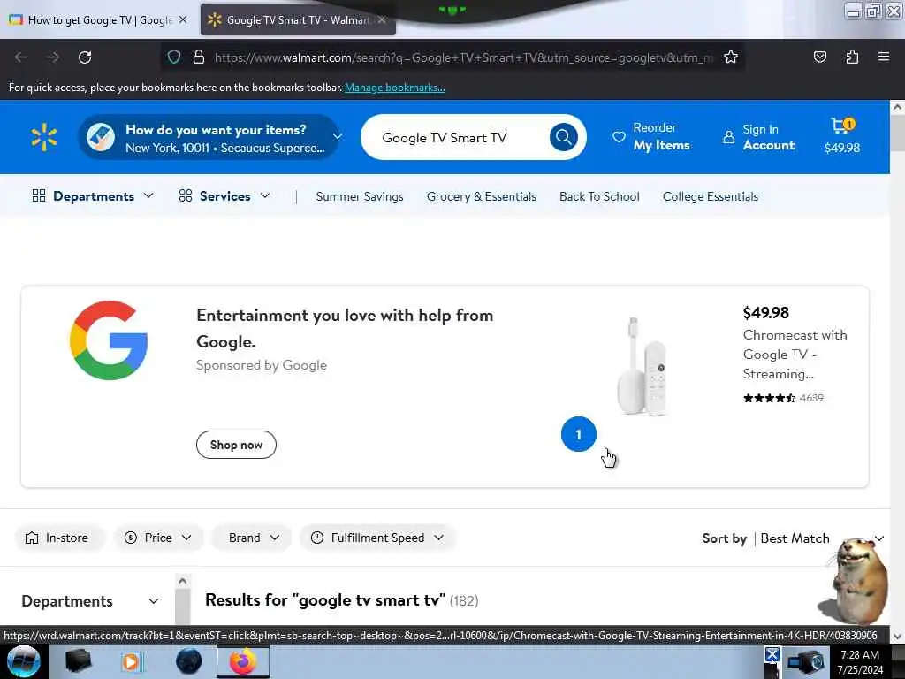Click the camera recorder tray icon

pos(806,662)
